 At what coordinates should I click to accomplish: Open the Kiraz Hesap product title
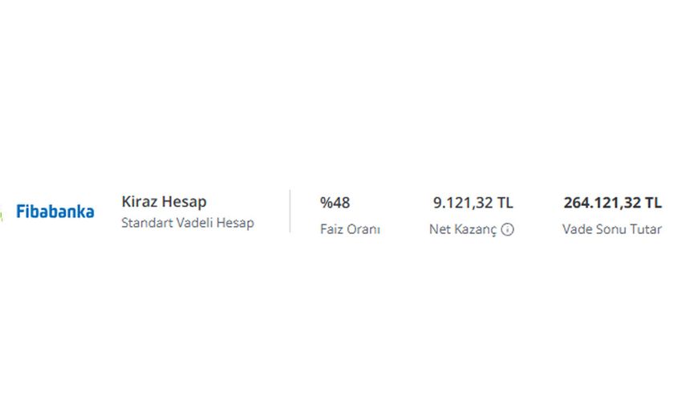coord(164,202)
